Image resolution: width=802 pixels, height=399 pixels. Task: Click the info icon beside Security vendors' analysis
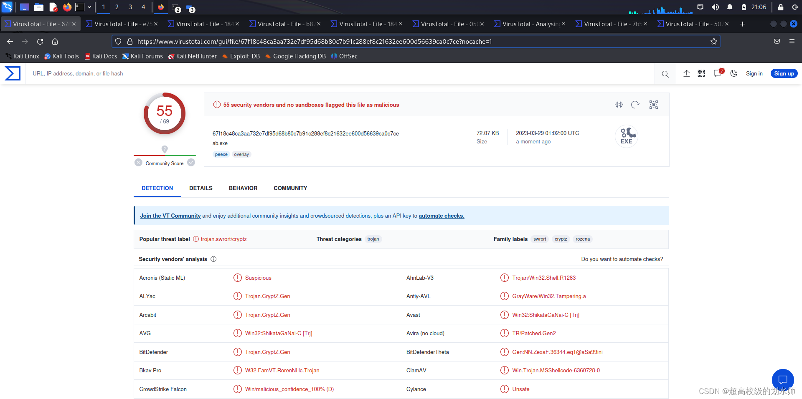213,259
